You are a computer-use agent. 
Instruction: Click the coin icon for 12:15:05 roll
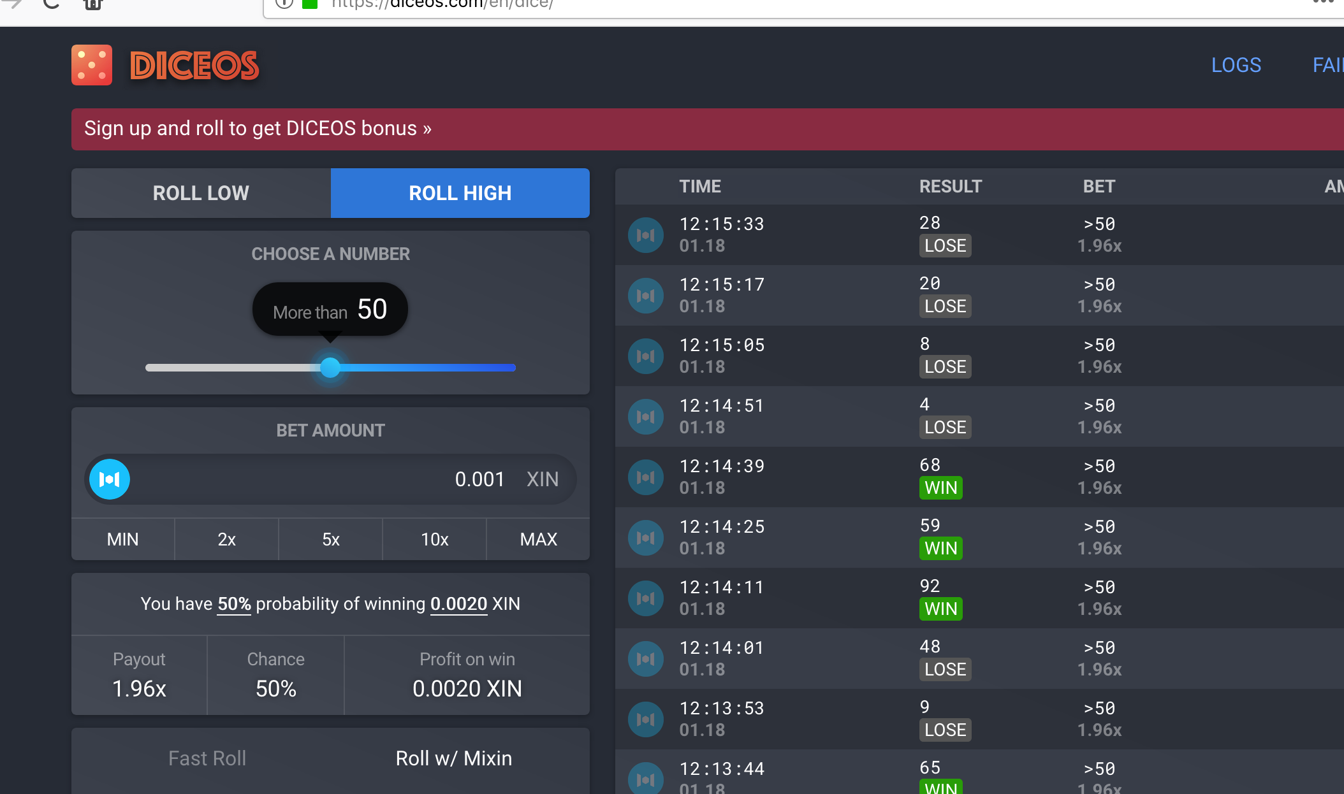pyautogui.click(x=645, y=356)
